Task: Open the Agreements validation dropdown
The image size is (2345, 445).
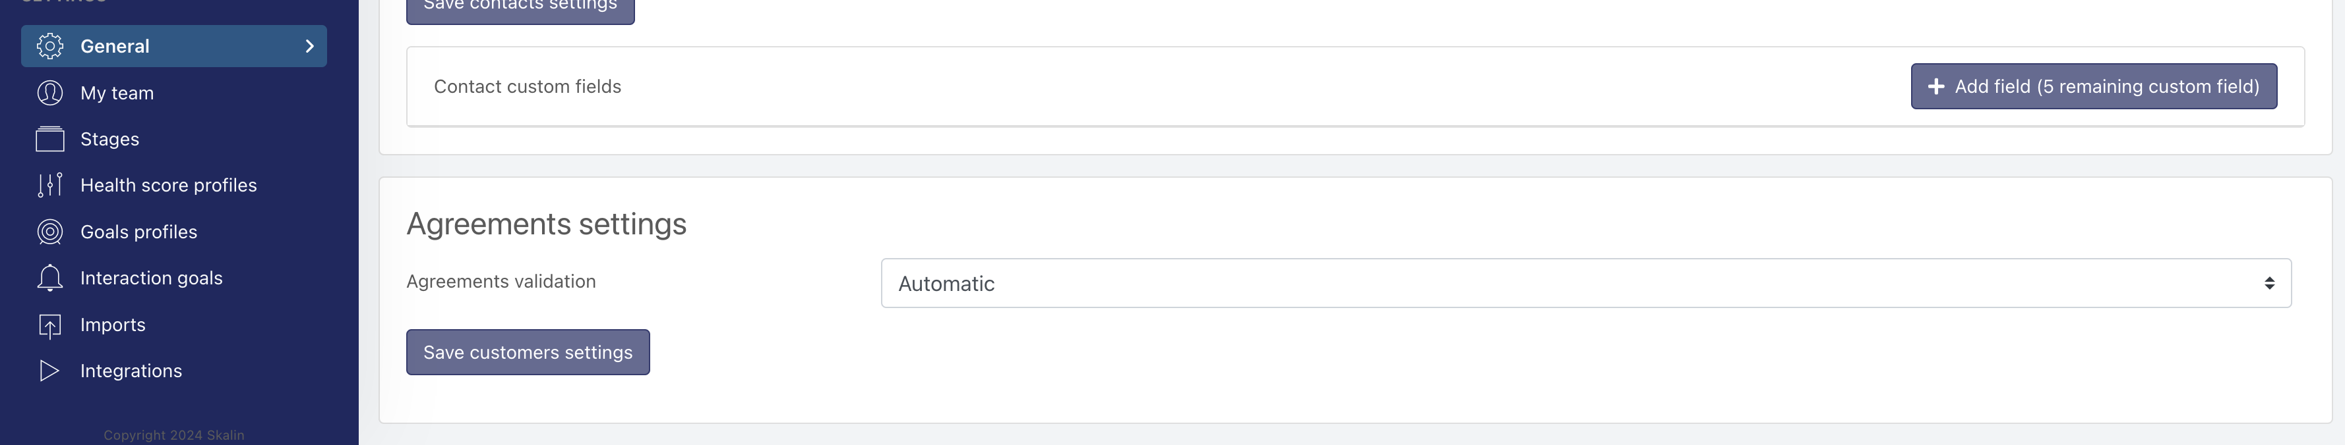Action: point(1585,283)
